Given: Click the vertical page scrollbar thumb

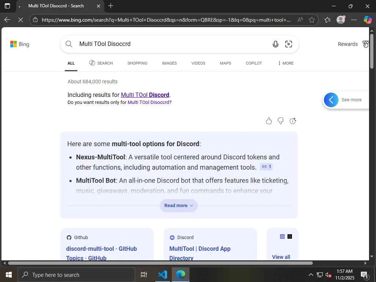Looking at the screenshot, I should [372, 51].
